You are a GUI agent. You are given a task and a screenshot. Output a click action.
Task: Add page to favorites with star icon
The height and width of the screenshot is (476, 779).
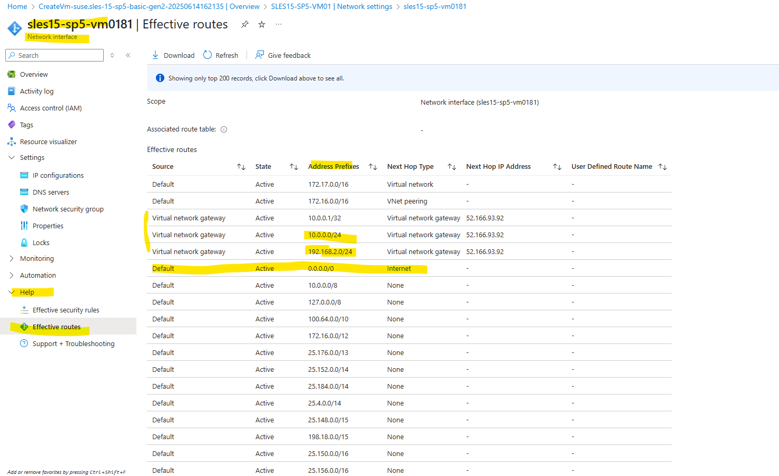[x=262, y=24]
